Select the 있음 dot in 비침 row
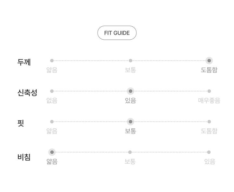 click(x=209, y=152)
